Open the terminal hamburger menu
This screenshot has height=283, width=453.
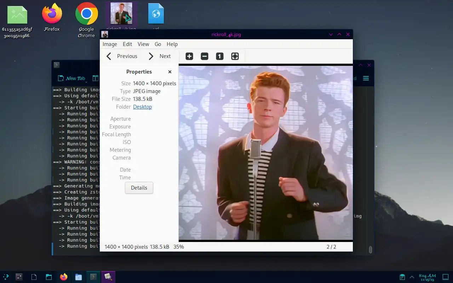tap(366, 78)
